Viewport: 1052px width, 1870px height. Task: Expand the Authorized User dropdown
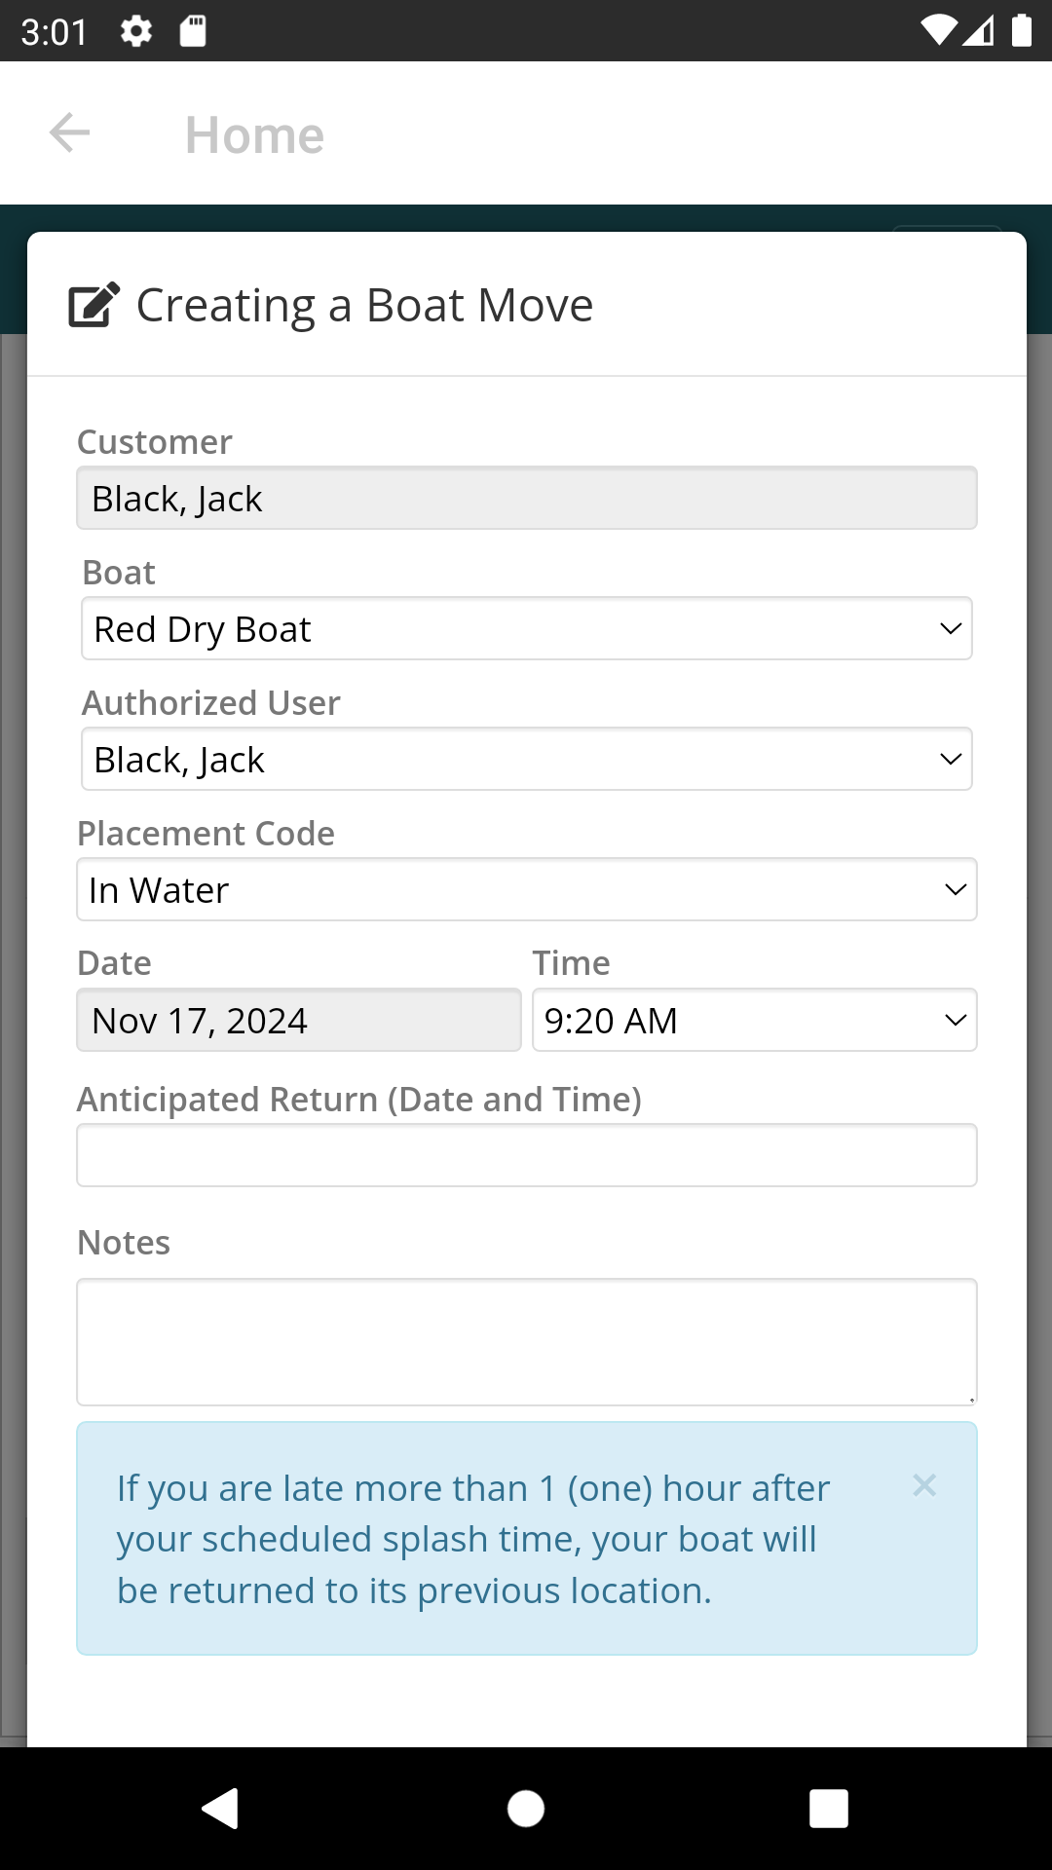click(x=527, y=759)
